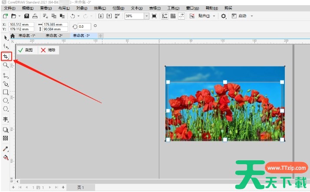This screenshot has height=192, width=310.
Task: Publish to PDF via toolbar icon
Action: click(x=117, y=16)
